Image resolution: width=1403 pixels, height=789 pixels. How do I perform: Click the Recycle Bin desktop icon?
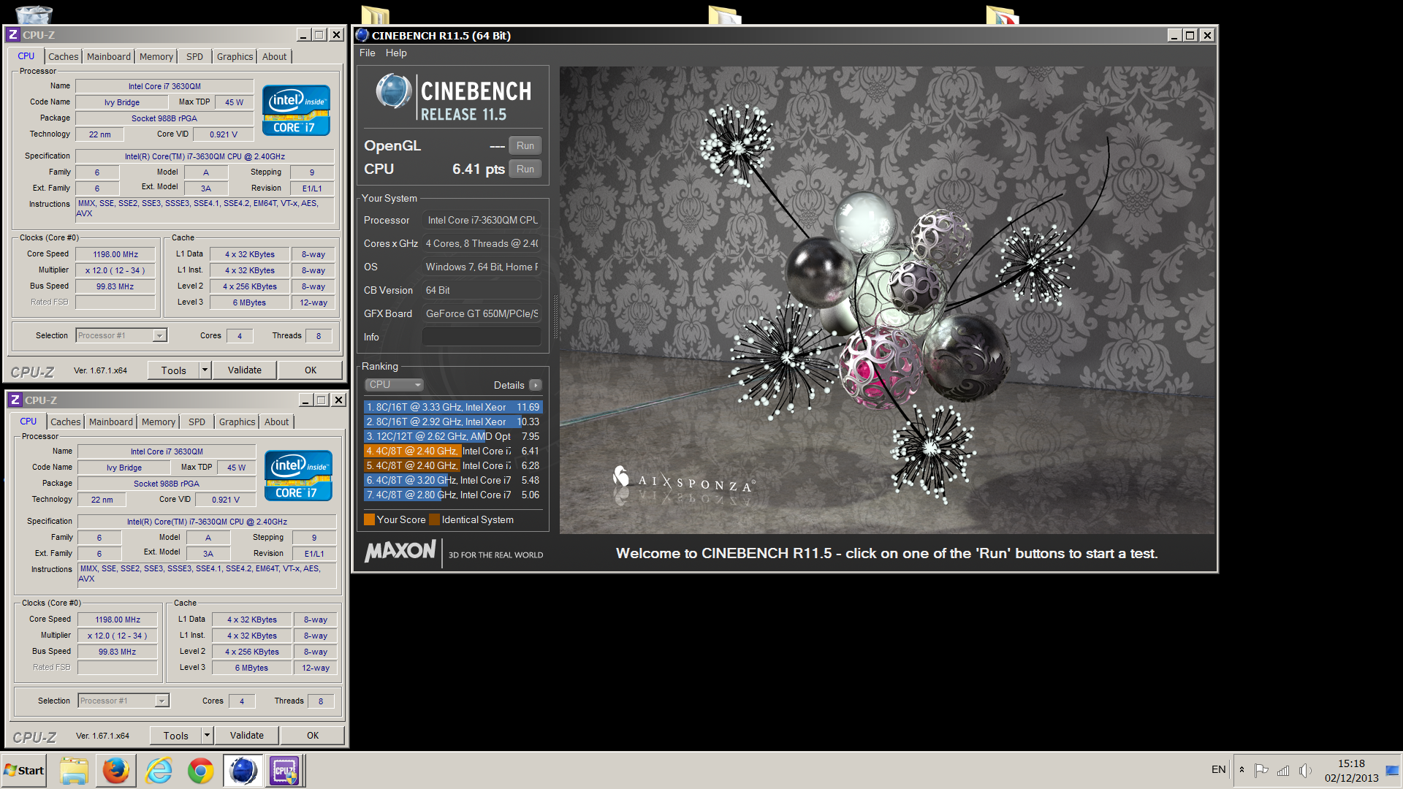[x=34, y=14]
